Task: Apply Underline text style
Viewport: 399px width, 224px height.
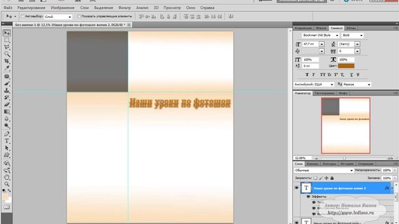Action: pos(351,75)
